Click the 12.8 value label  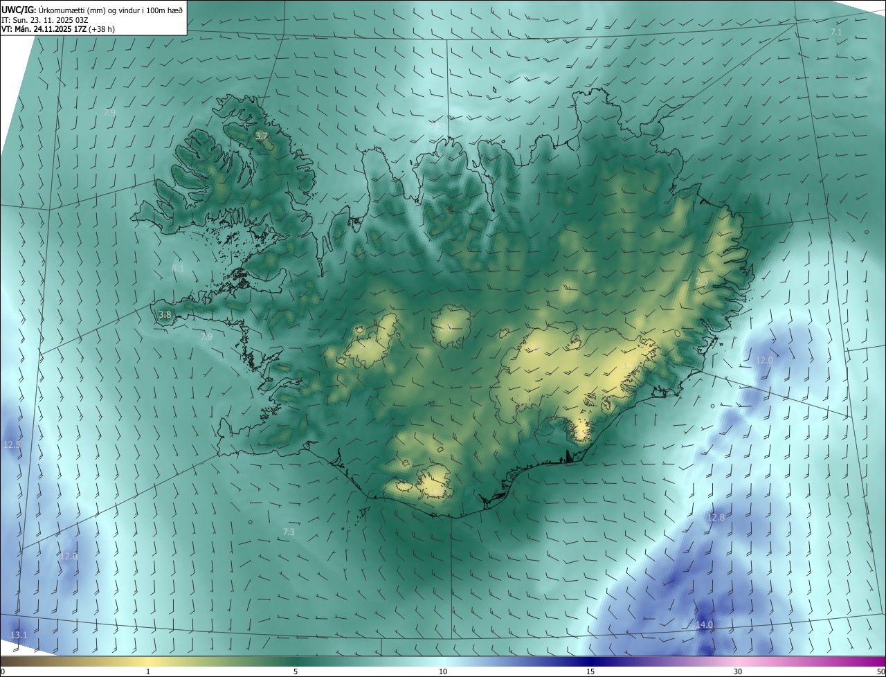click(x=716, y=517)
